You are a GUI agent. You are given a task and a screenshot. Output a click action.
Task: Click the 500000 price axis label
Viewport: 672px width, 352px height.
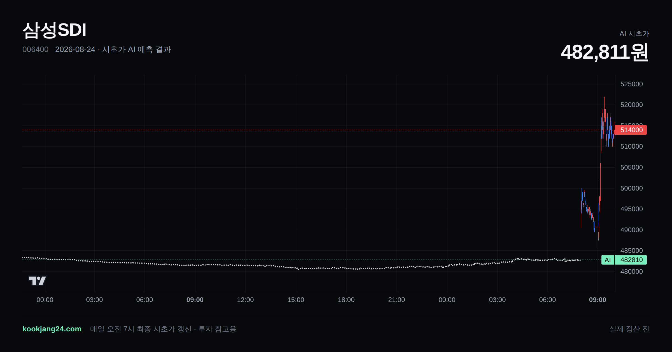(631, 188)
